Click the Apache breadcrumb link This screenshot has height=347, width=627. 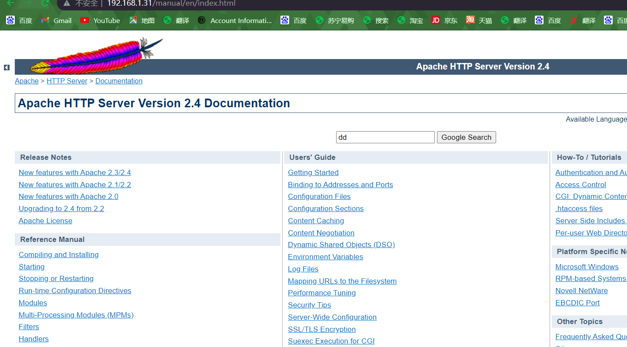point(27,81)
